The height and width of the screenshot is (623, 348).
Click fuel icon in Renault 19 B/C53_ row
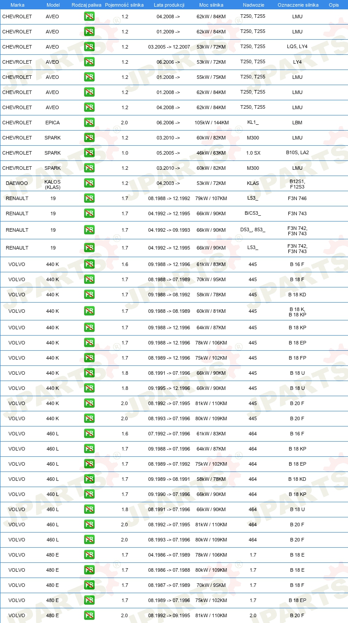(89, 213)
